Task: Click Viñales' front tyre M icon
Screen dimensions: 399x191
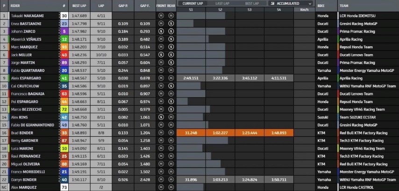Action: [x=161, y=39]
